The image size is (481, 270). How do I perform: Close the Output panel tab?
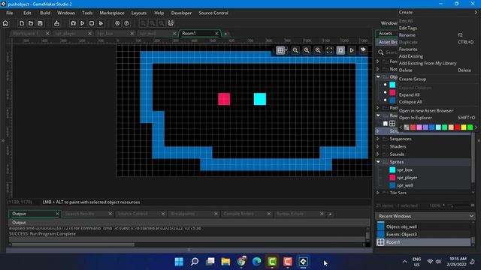[x=57, y=214]
